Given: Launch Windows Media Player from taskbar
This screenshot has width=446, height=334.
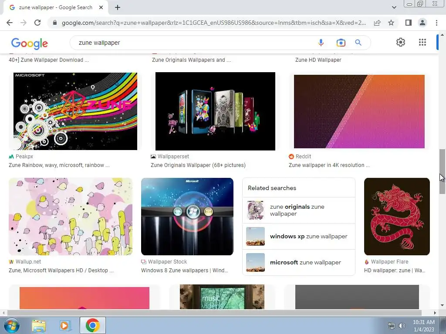Looking at the screenshot, I should point(64,325).
